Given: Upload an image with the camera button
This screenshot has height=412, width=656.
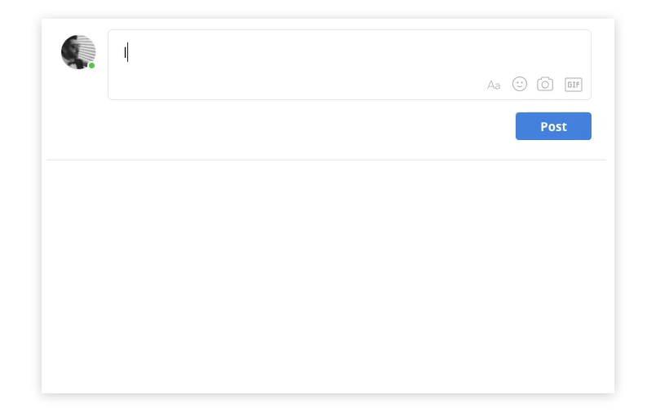Looking at the screenshot, I should pos(545,84).
